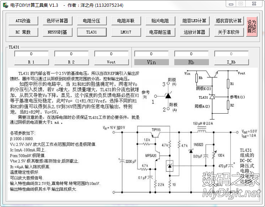Click the 'Pcm:500mW.极限值' parameter line
The width and height of the screenshot is (265, 207).
coord(27,155)
